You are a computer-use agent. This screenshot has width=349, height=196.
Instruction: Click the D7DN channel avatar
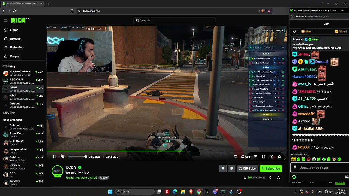point(57,171)
